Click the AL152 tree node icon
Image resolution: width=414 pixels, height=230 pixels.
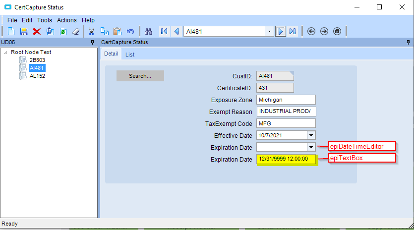tap(23, 76)
